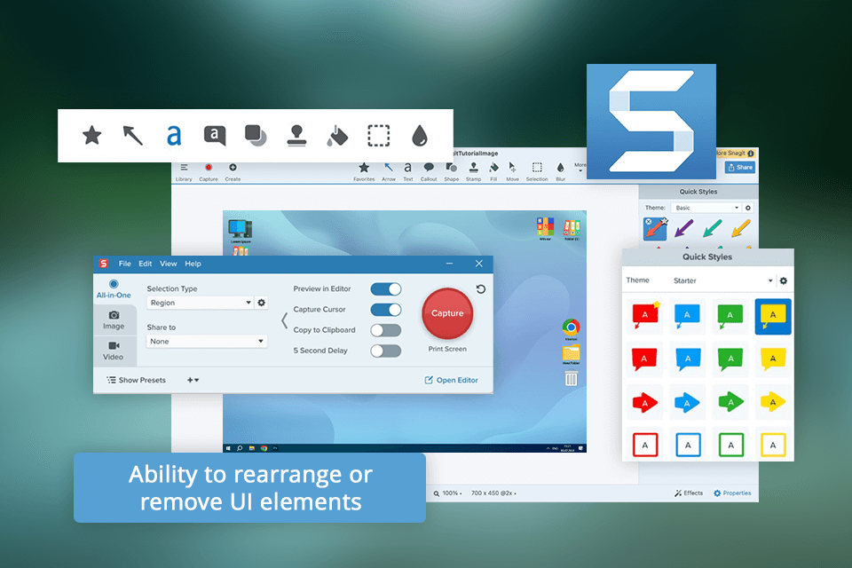
Task: Click the Recycle Bin on captured desktop
Action: click(x=571, y=378)
